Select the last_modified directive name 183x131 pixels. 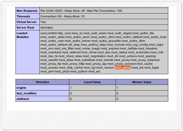[26, 93]
